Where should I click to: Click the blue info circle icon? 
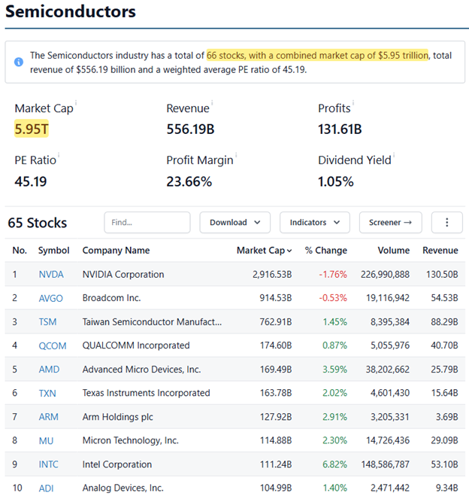pyautogui.click(x=19, y=62)
